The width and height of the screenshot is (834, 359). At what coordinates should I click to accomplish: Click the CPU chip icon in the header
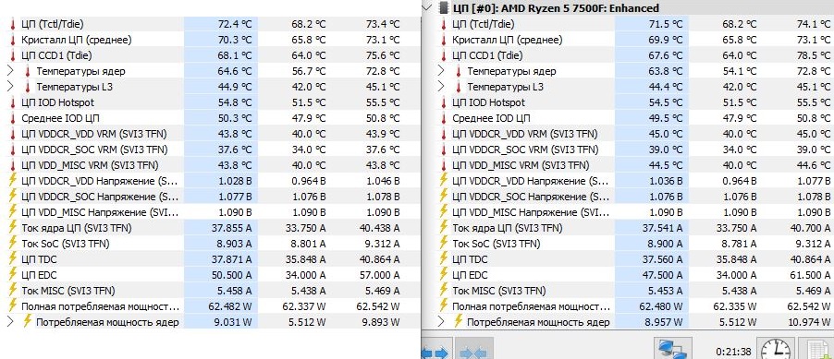(443, 8)
